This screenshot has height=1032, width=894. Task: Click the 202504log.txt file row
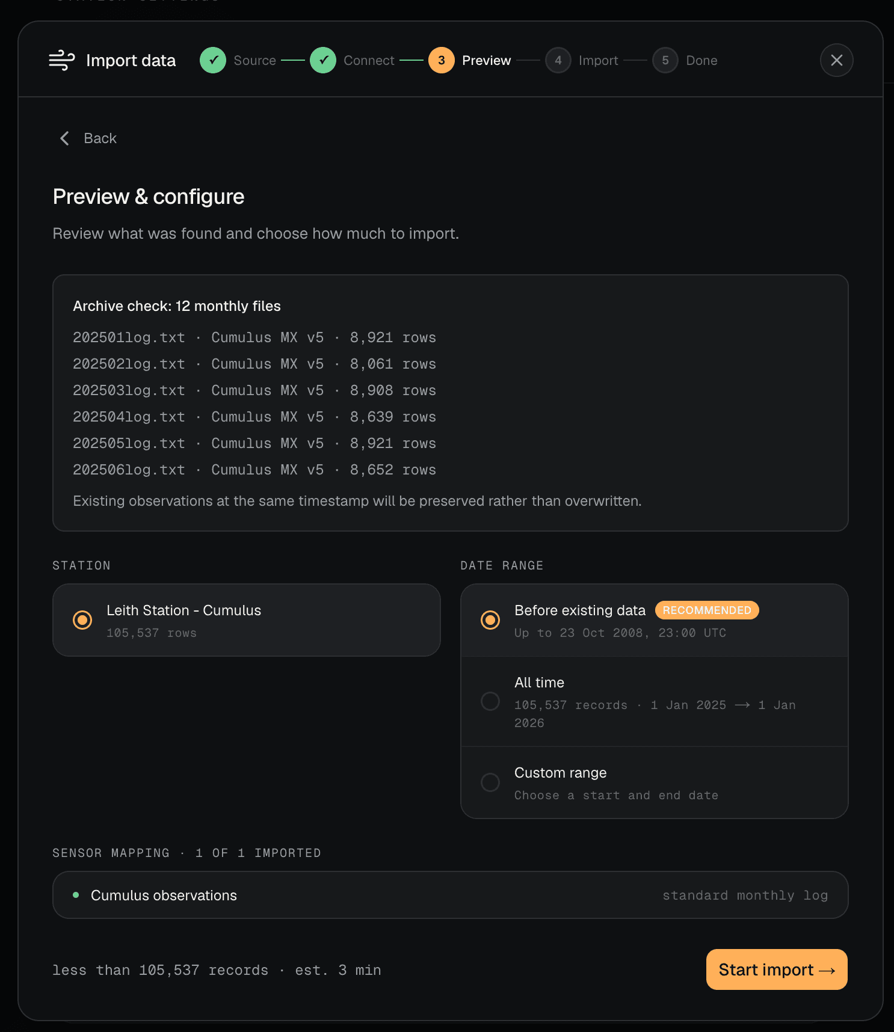pos(254,417)
